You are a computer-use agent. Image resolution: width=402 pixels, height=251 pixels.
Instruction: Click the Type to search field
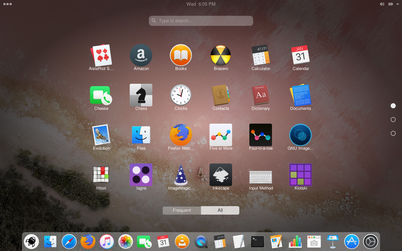(201, 21)
